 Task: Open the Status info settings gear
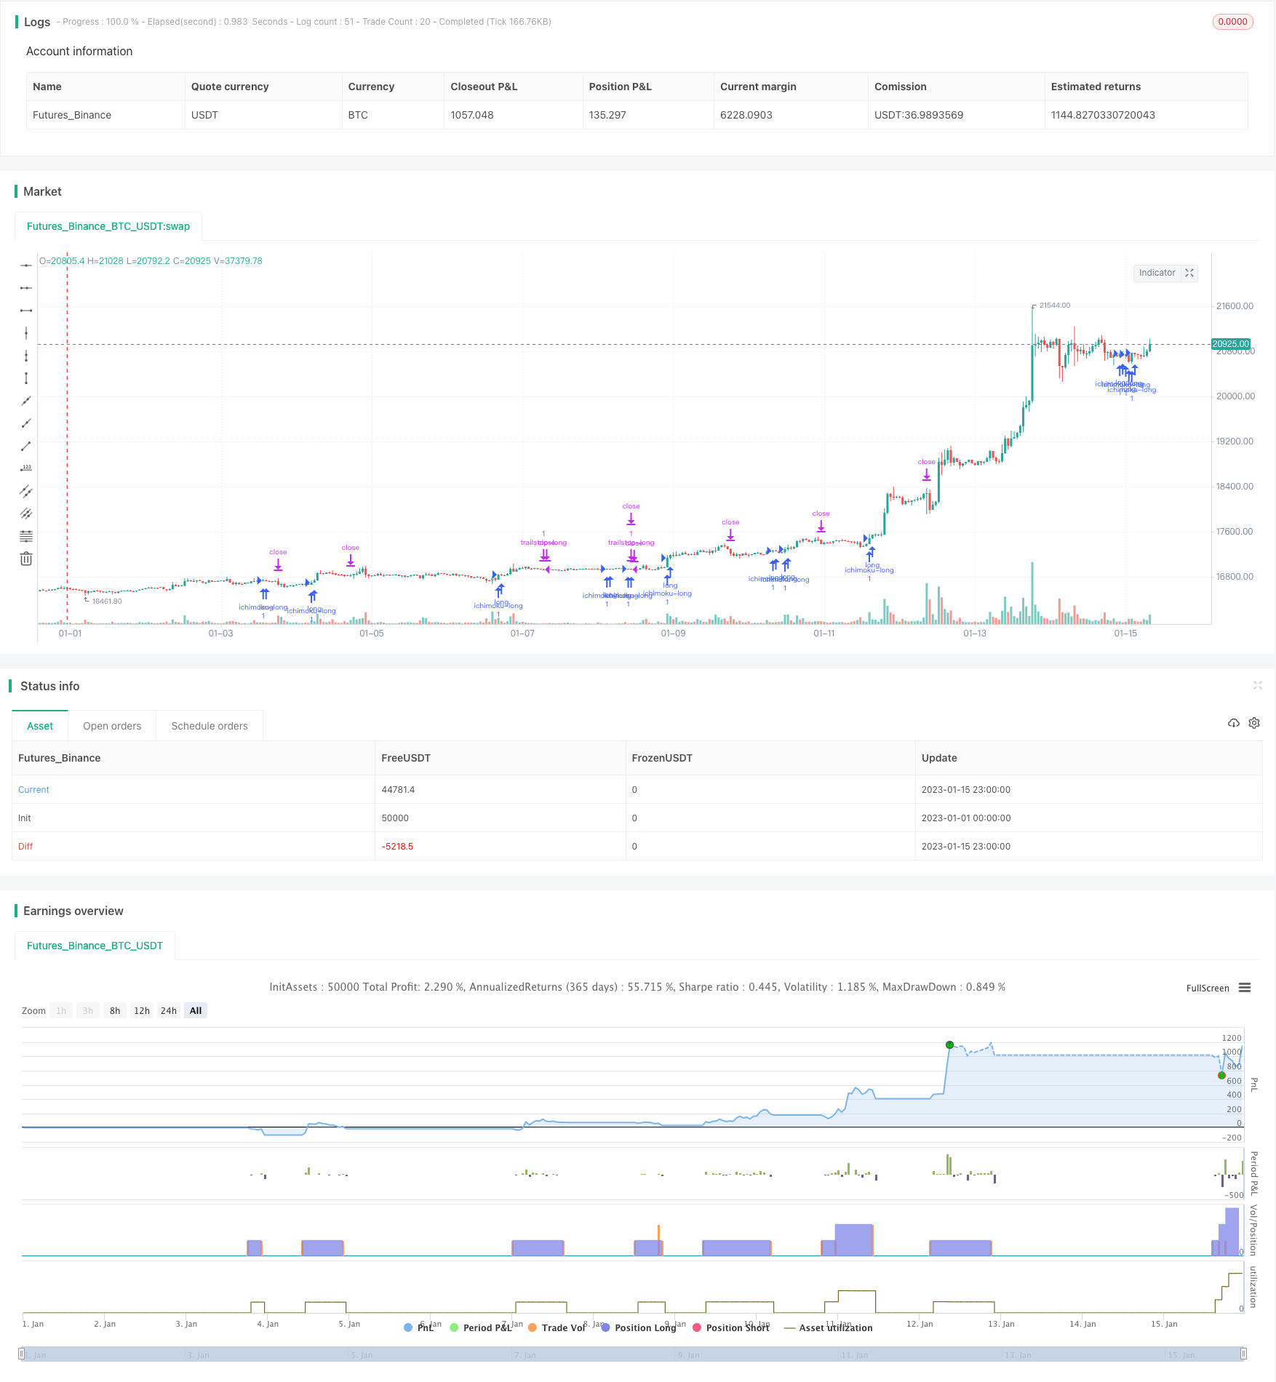pos(1254,723)
